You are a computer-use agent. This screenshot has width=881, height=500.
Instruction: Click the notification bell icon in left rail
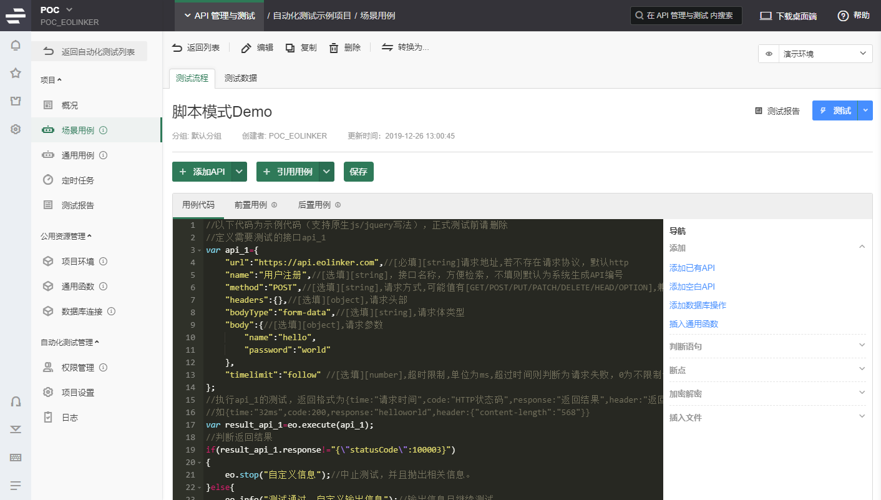16,46
